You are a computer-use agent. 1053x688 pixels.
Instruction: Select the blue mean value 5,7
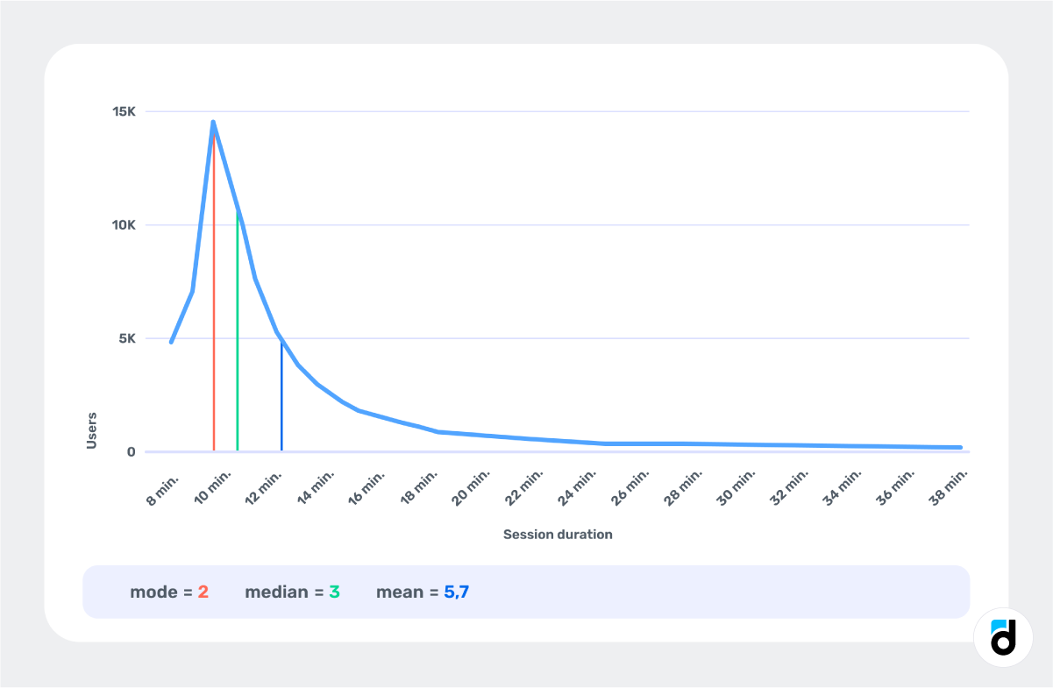(457, 592)
